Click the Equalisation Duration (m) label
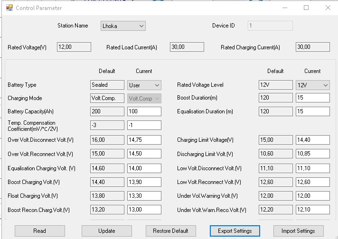 [x=205, y=111]
